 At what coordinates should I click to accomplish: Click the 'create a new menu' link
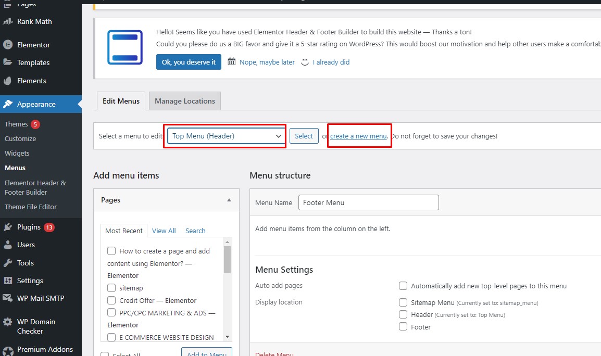point(358,136)
